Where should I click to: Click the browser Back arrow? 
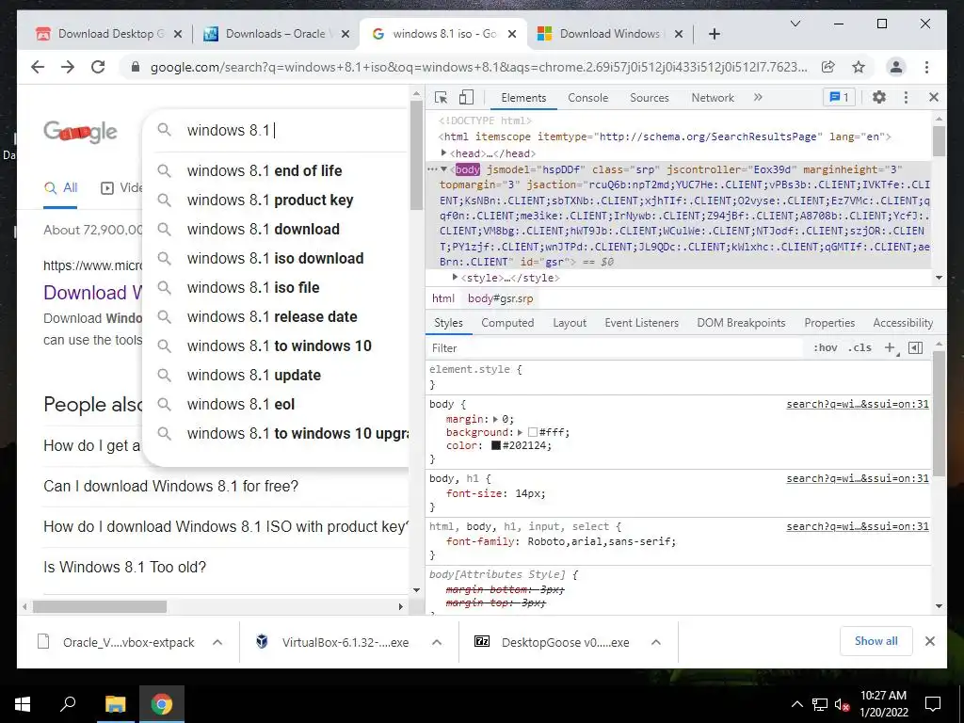pos(38,67)
